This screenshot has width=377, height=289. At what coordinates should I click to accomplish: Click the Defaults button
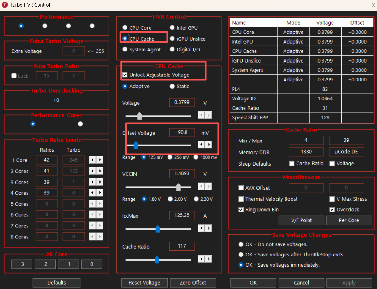(x=56, y=282)
